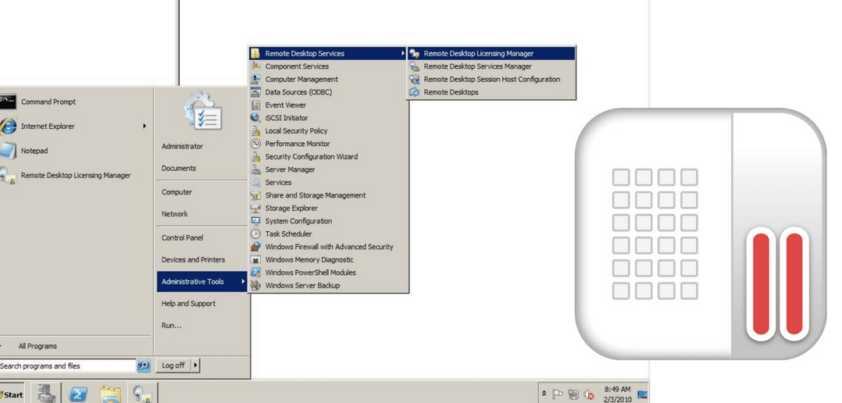Click the taskbar clock showing 8:49 AM
Screen dimensions: 842x403
pyautogui.click(x=617, y=394)
